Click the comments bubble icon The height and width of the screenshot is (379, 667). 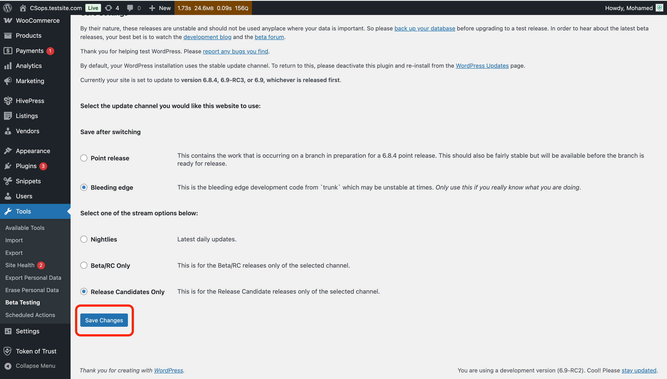[x=130, y=8]
